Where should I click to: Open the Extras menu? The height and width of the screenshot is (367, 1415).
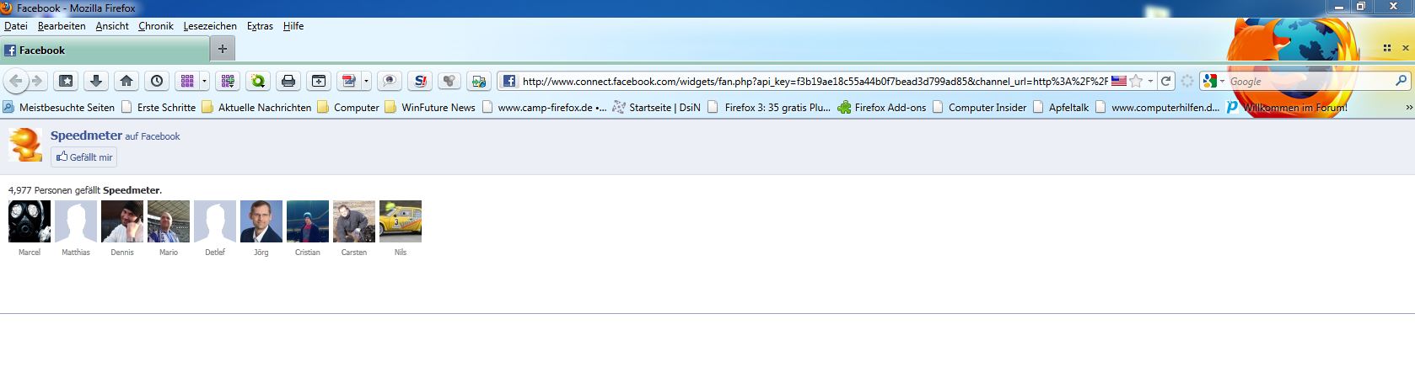point(260,26)
